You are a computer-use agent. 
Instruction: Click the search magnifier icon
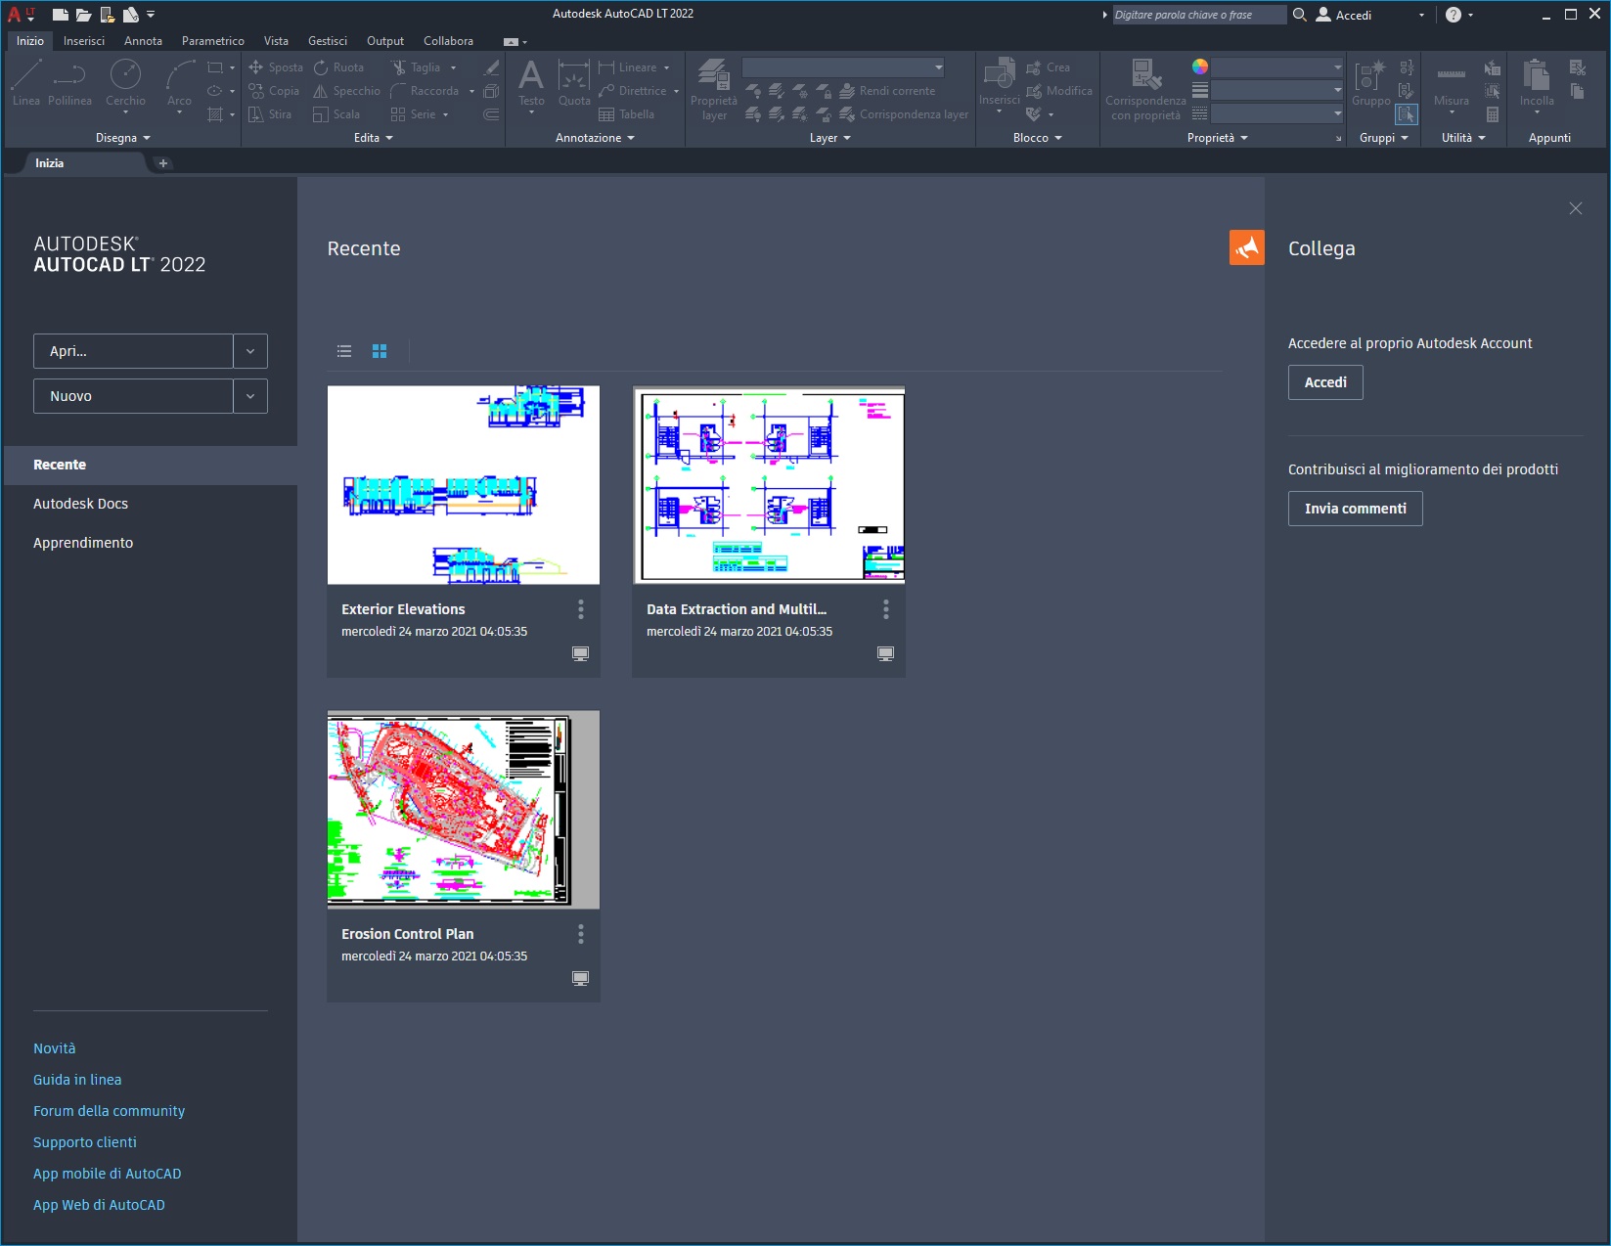(x=1300, y=15)
